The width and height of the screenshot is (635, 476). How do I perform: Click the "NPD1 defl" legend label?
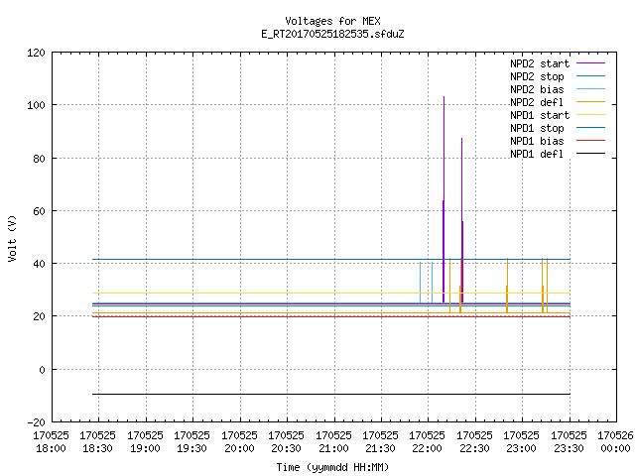click(537, 155)
